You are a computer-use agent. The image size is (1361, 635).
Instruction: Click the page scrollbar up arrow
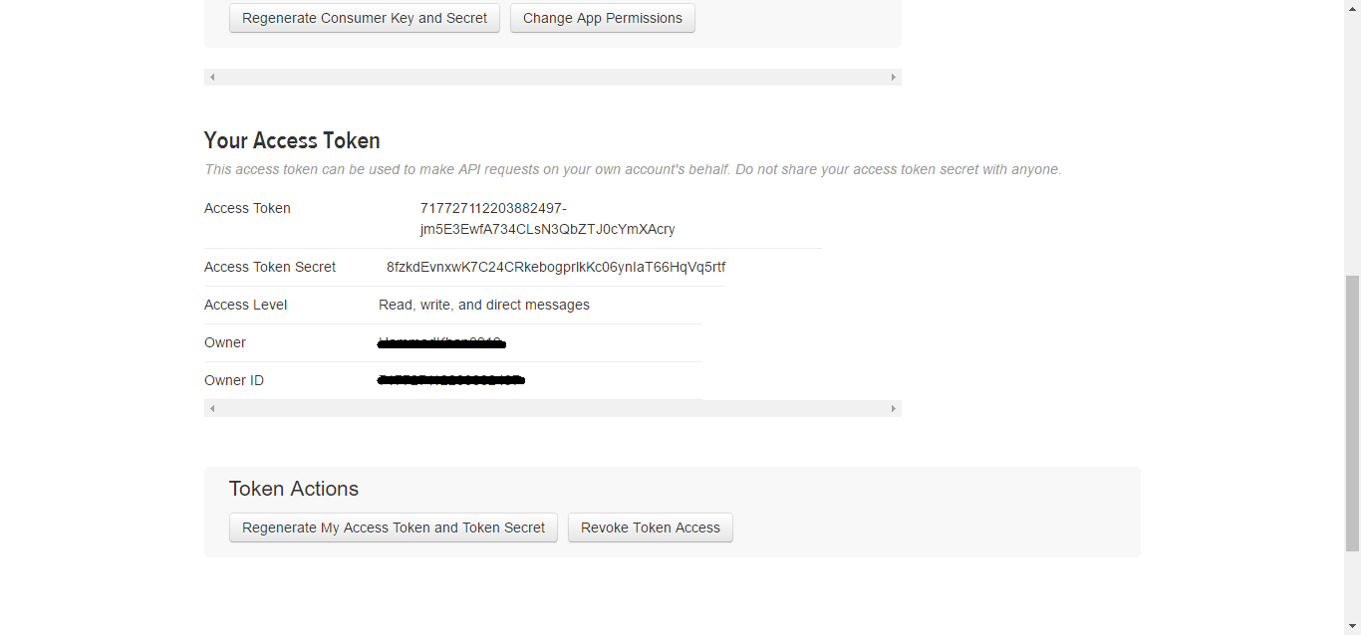pyautogui.click(x=1352, y=8)
